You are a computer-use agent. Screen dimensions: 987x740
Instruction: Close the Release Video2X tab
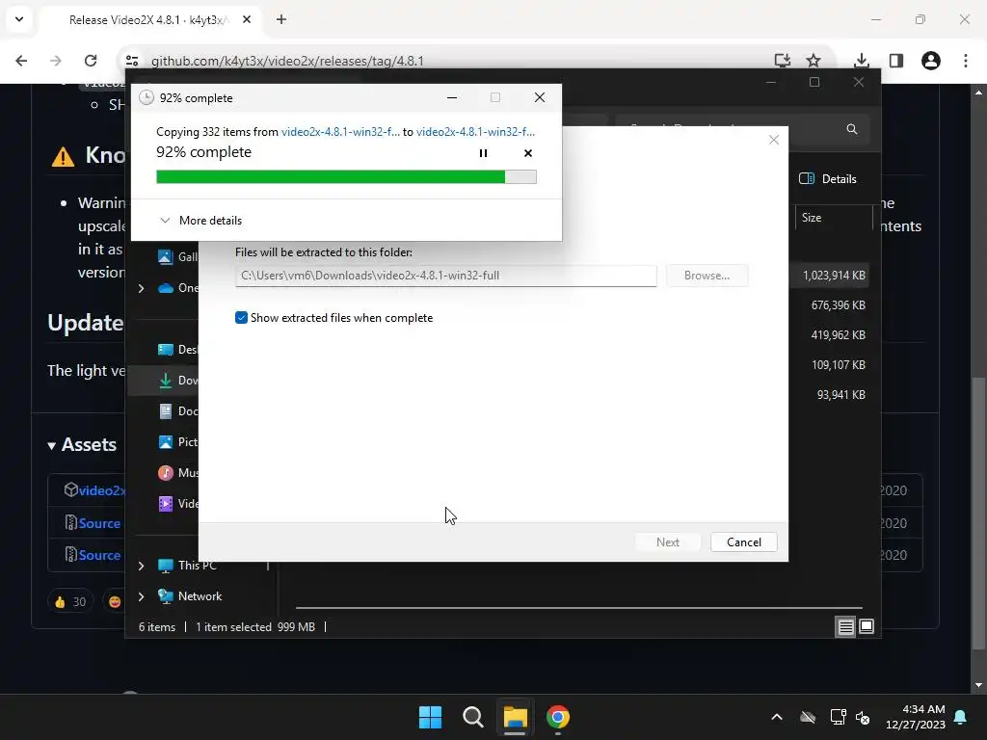tap(247, 19)
